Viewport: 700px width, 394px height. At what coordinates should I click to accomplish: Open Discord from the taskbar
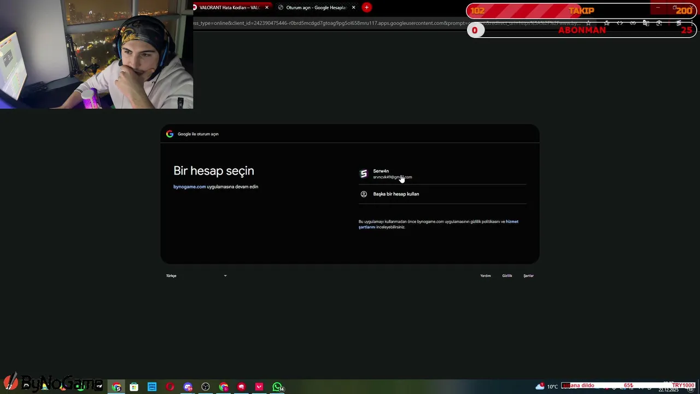(x=188, y=387)
